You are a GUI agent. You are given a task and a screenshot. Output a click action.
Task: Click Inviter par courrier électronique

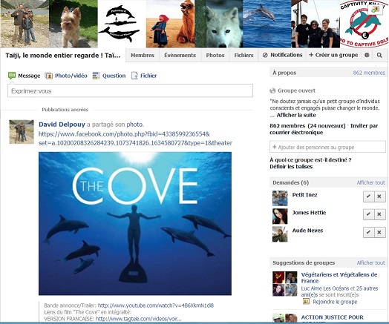click(x=324, y=129)
